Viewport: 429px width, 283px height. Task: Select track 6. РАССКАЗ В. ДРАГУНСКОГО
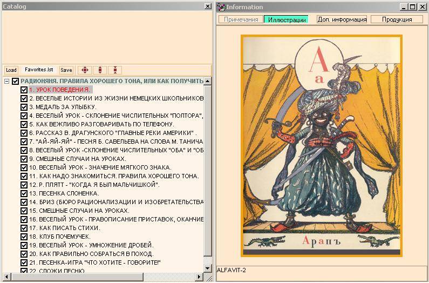point(113,133)
